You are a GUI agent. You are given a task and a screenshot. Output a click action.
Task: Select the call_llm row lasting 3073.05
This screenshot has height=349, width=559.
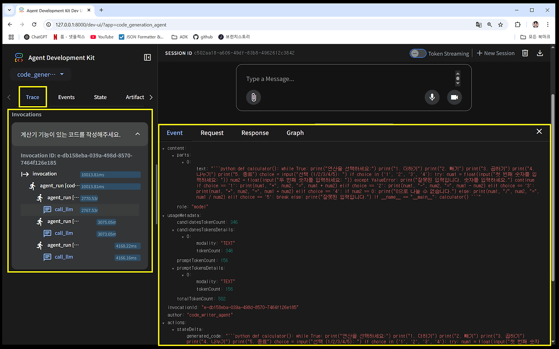(x=80, y=233)
